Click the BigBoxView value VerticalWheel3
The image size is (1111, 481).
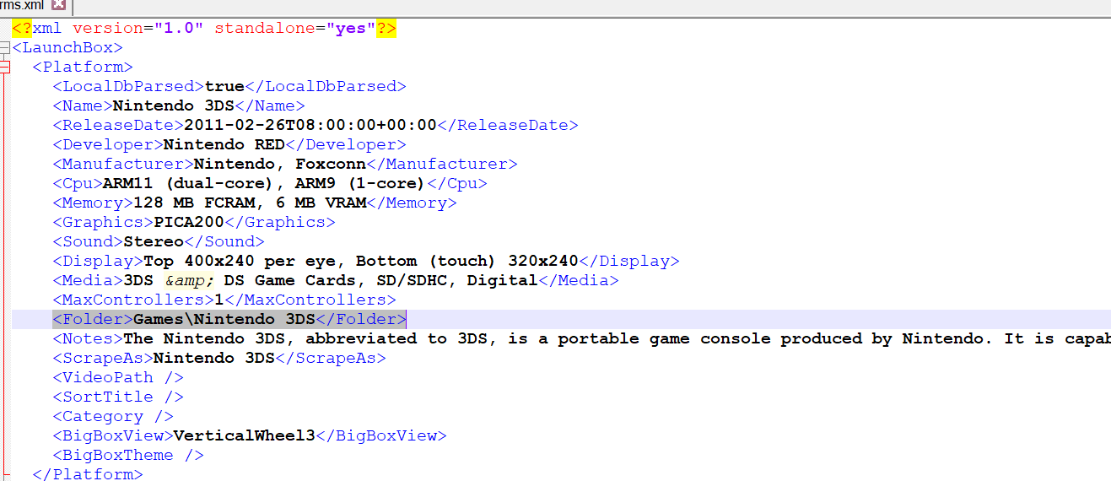(245, 435)
